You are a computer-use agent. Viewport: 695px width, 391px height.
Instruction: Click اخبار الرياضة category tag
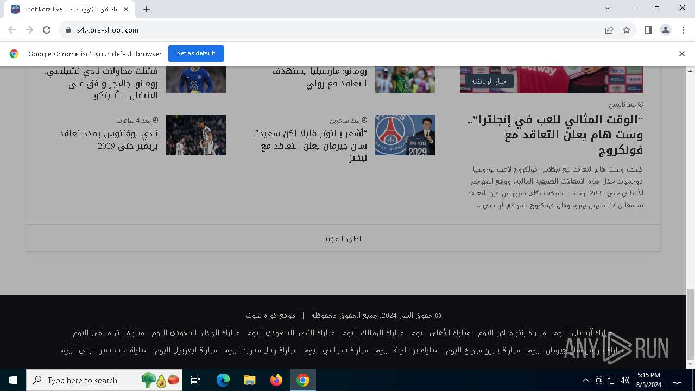point(489,81)
